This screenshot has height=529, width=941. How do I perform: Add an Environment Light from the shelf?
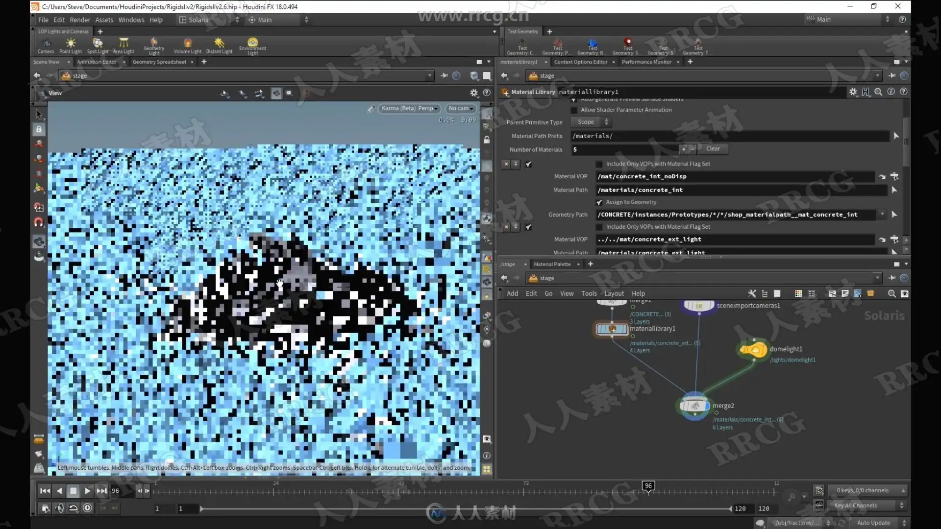[252, 46]
